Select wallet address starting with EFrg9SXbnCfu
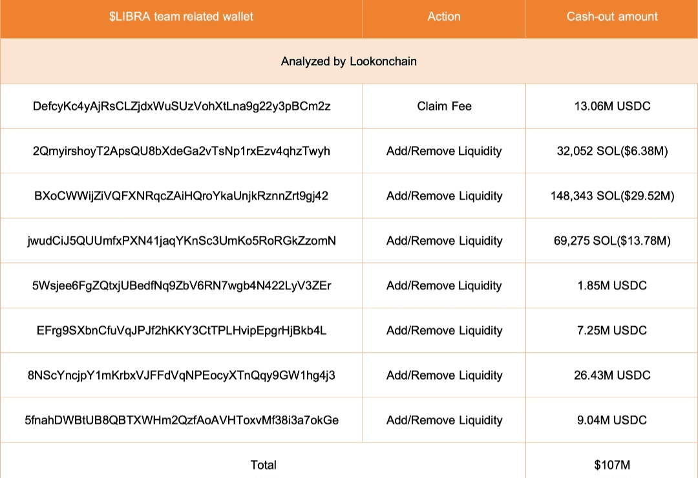The width and height of the screenshot is (698, 478). [182, 331]
